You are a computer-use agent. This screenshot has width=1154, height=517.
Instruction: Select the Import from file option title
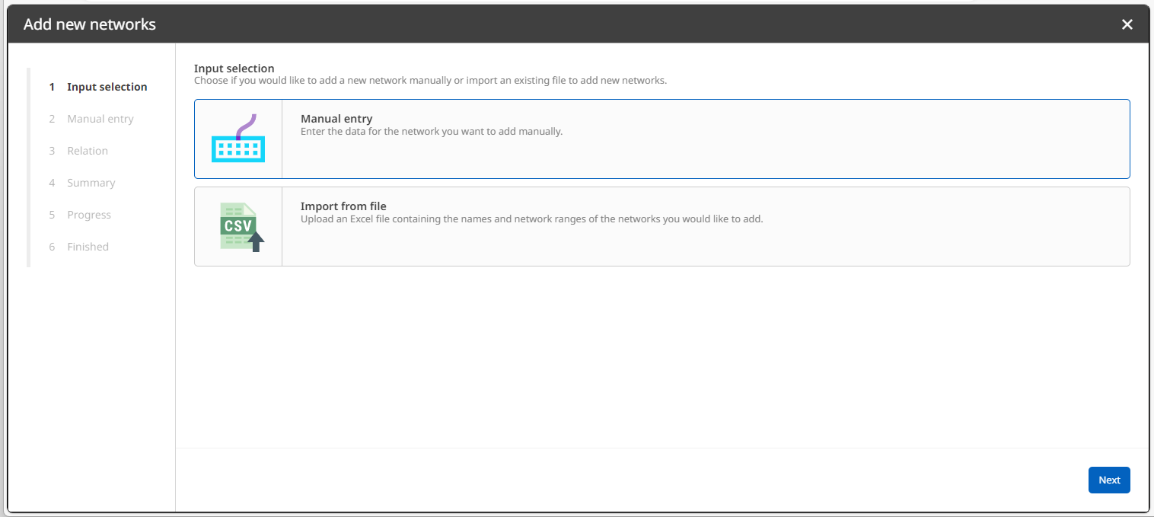(343, 206)
